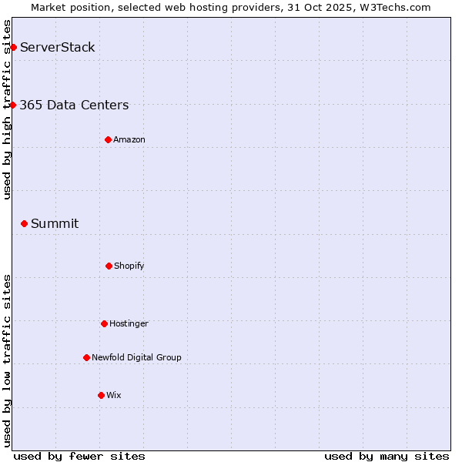Click the Amazon label text
Image resolution: width=462 pixels, height=462 pixels.
(129, 139)
